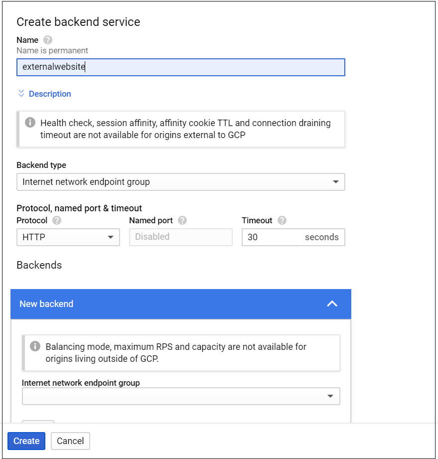Viewport: 438px width, 459px height.
Task: Click the Name help icon
Action: (47, 40)
